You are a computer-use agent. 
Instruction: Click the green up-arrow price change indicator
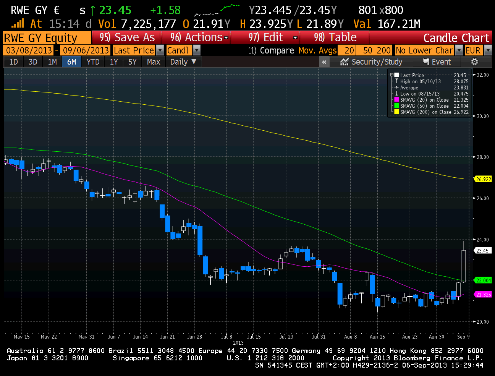click(93, 11)
